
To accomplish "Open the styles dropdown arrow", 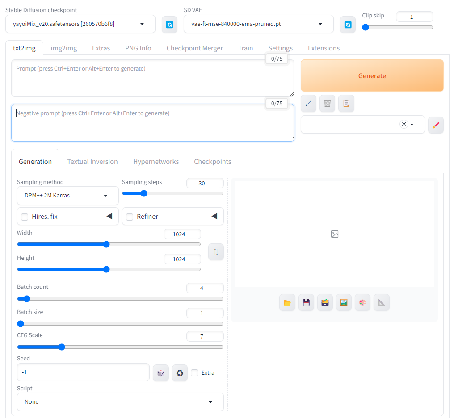I will 412,125.
